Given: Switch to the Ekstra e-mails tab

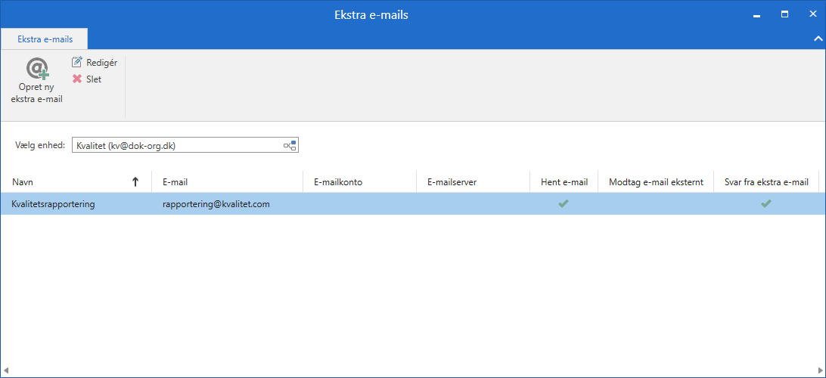Looking at the screenshot, I should click(45, 39).
